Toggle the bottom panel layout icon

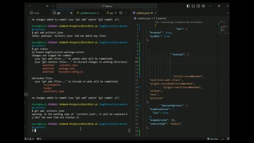pos(193,6)
